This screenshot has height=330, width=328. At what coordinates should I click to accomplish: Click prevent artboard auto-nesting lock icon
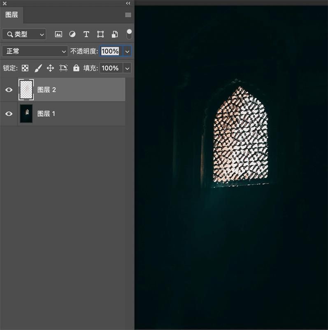pyautogui.click(x=63, y=68)
